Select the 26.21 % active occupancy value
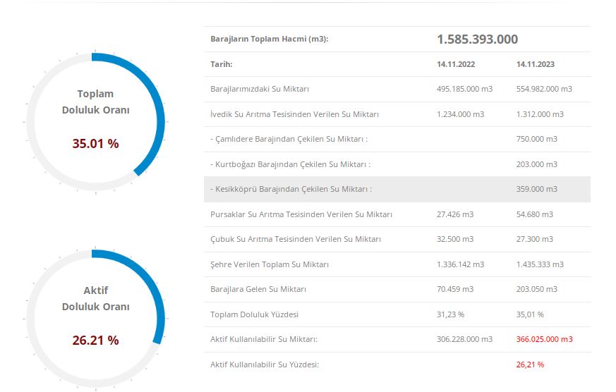Image resolution: width=616 pixels, height=392 pixels. tap(95, 341)
